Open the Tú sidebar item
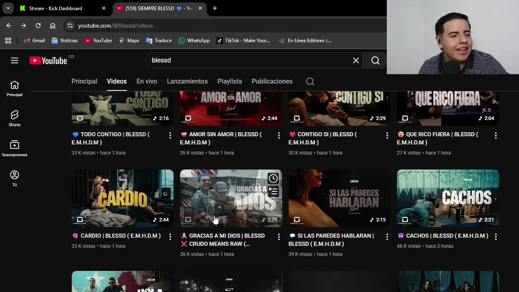The height and width of the screenshot is (292, 519). coord(15,179)
